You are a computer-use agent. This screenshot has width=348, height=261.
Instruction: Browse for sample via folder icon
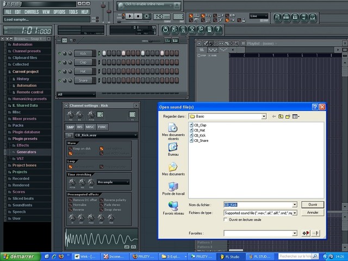pos(69,135)
